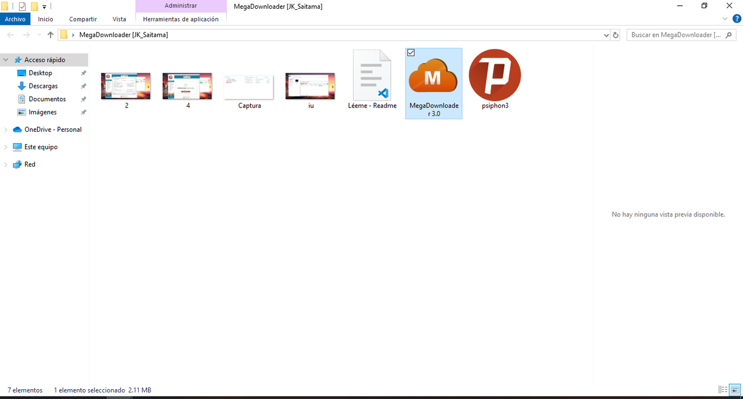Go forward with the right arrow button
Viewport: 743px width, 399px height.
(26, 35)
